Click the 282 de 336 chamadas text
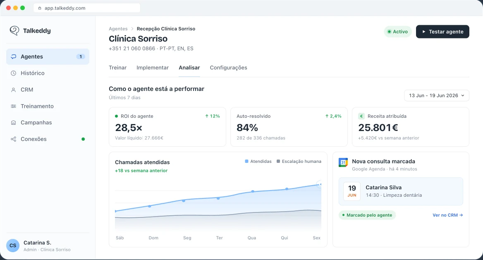Viewport: 483px width, 260px height. 261,138
